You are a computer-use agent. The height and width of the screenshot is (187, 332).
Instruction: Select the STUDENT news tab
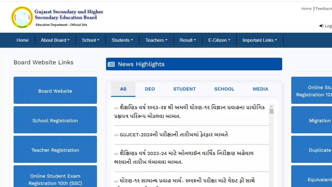tap(184, 89)
